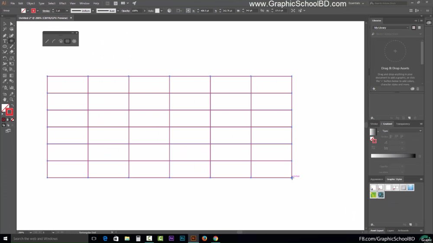Switch to the Transparency tab

(403, 124)
